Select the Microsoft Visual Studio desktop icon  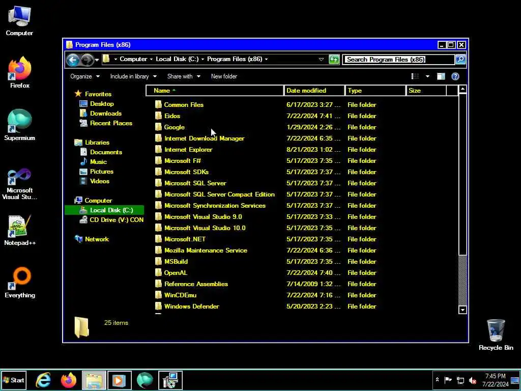(x=20, y=184)
